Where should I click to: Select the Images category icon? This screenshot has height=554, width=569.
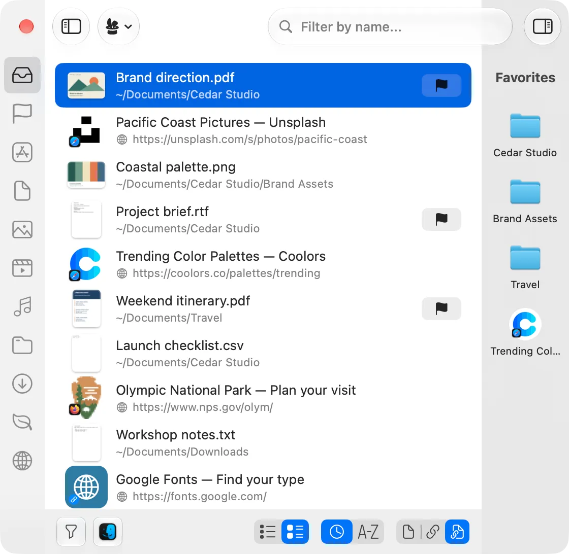pos(22,229)
